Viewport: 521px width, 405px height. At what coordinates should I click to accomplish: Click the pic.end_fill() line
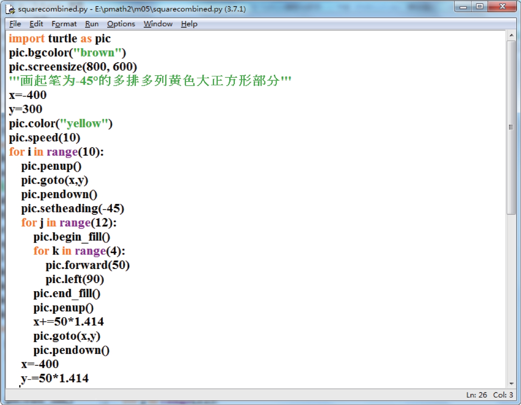click(x=67, y=294)
